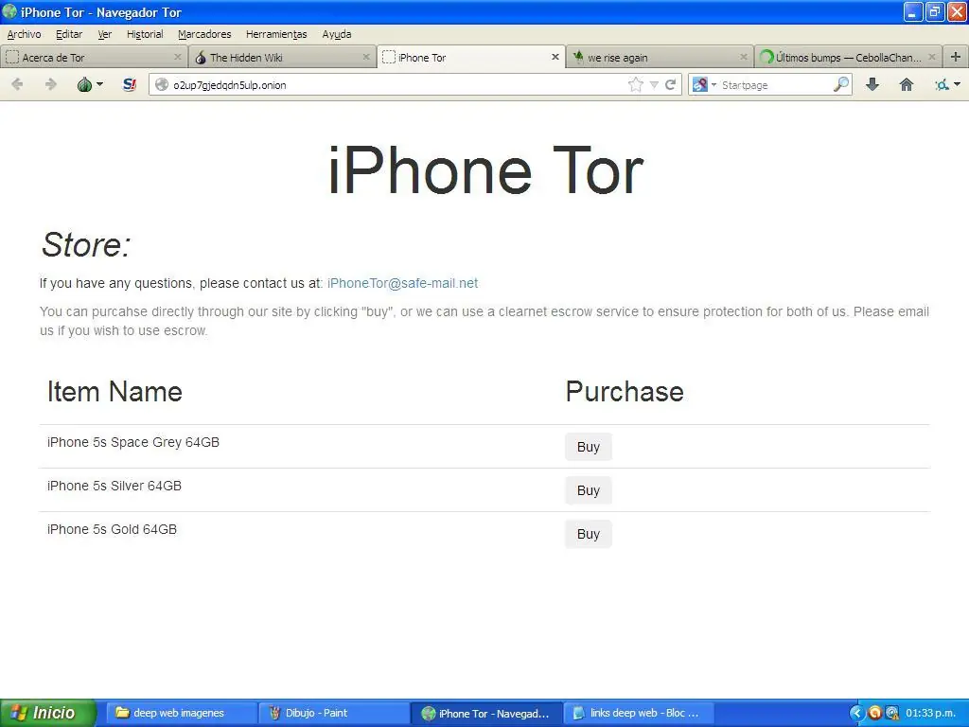Expand hidden tray icons arrow
Screen dimensions: 969x727
(x=856, y=713)
